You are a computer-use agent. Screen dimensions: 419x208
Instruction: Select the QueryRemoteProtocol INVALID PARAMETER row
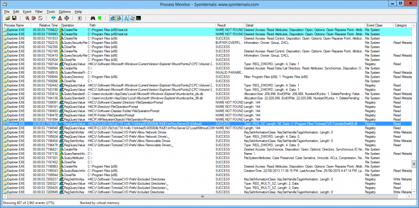point(207,72)
